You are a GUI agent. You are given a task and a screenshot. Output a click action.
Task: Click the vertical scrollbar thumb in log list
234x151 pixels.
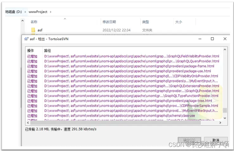pyautogui.click(x=225, y=110)
